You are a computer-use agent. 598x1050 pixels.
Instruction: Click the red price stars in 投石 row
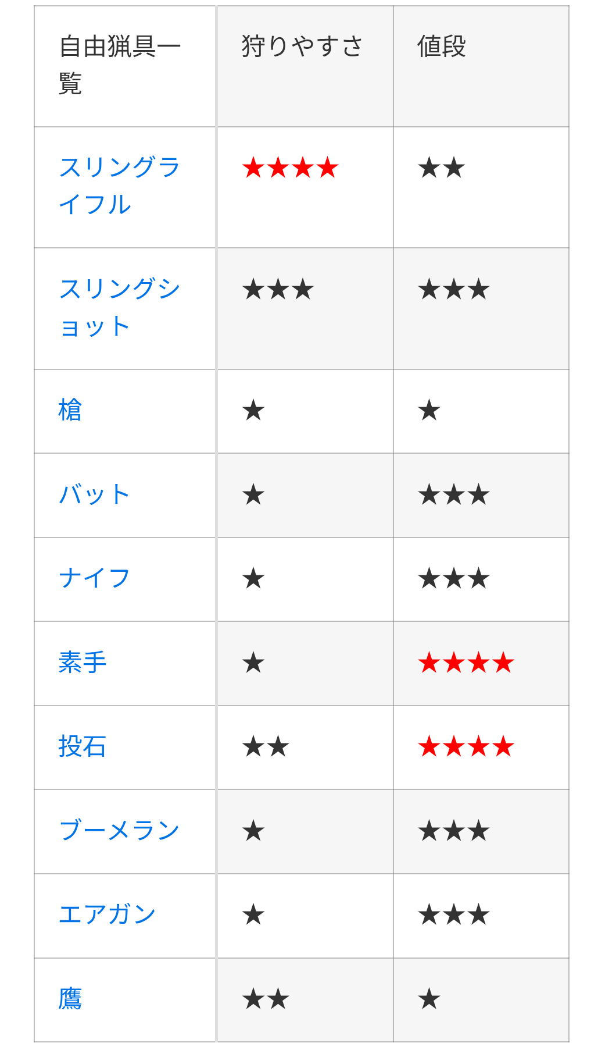pos(466,746)
